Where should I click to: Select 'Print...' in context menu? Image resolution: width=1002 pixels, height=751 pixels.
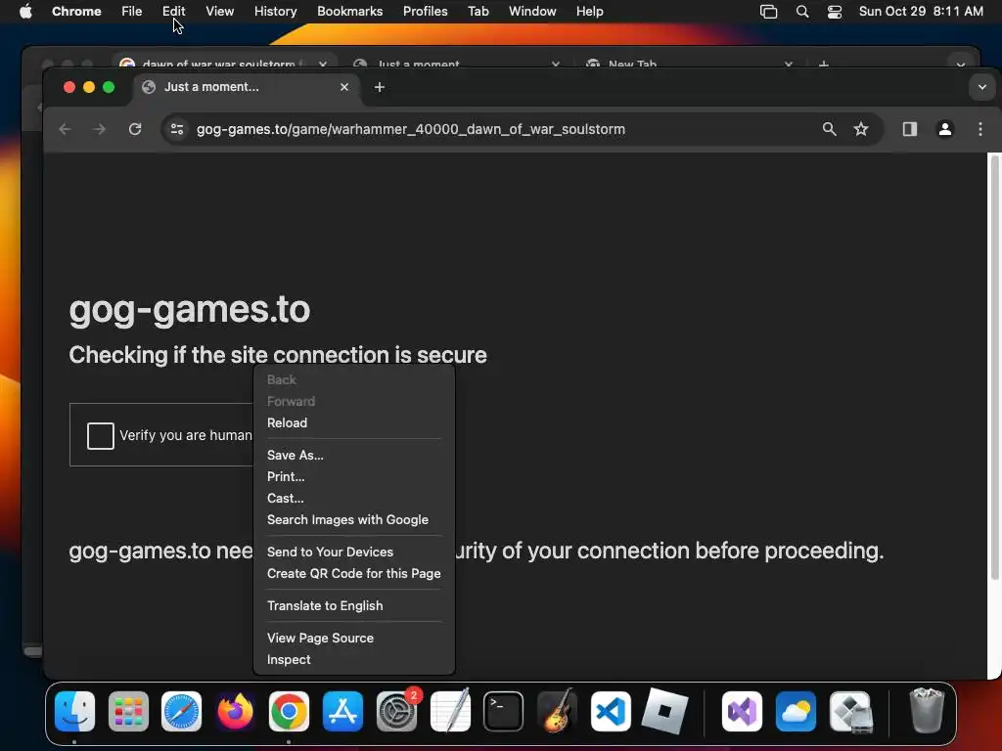point(354,476)
